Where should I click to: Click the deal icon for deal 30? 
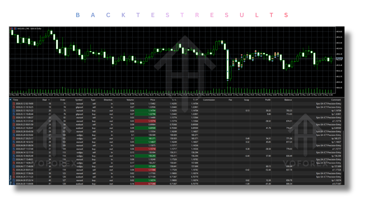[14, 145]
